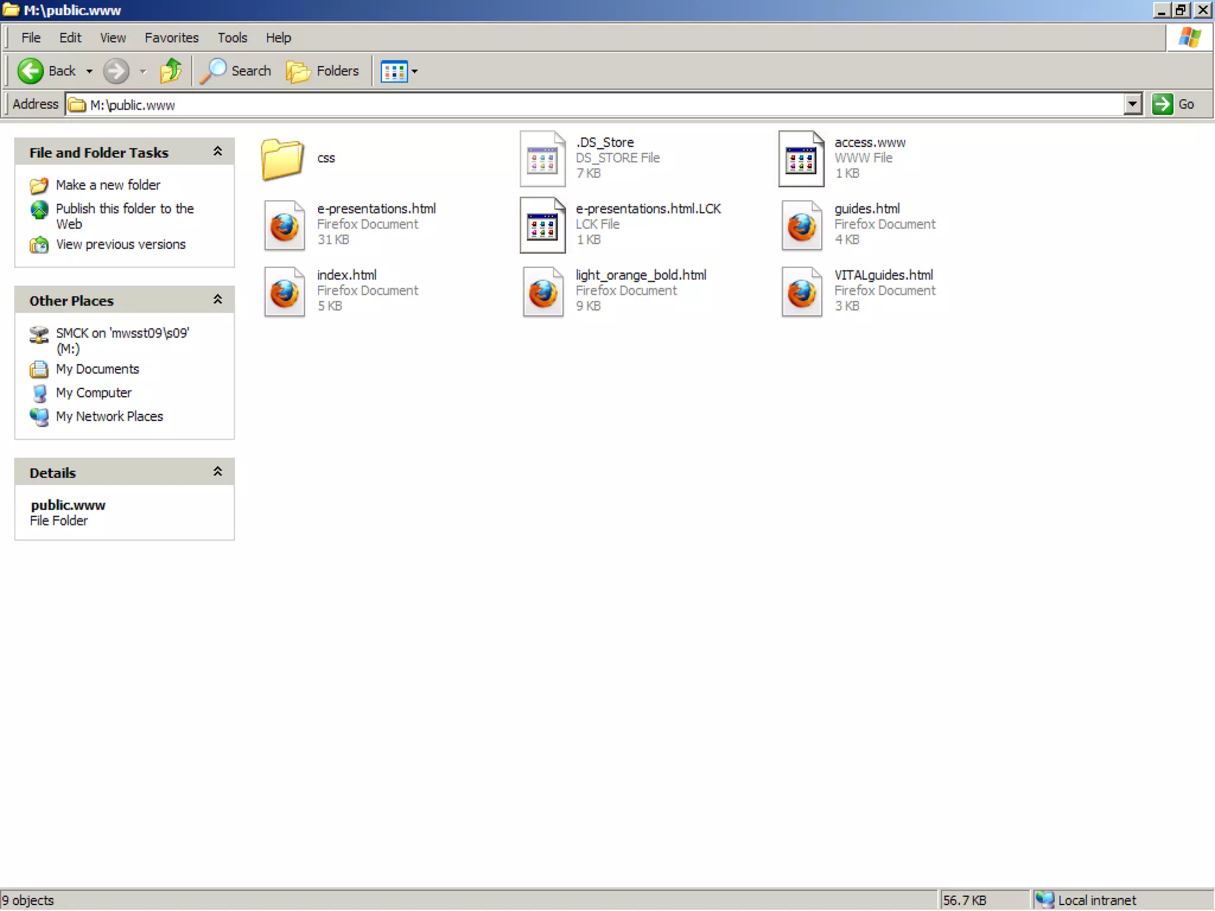Click the My Network Places link
The width and height of the screenshot is (1215, 911).
109,416
